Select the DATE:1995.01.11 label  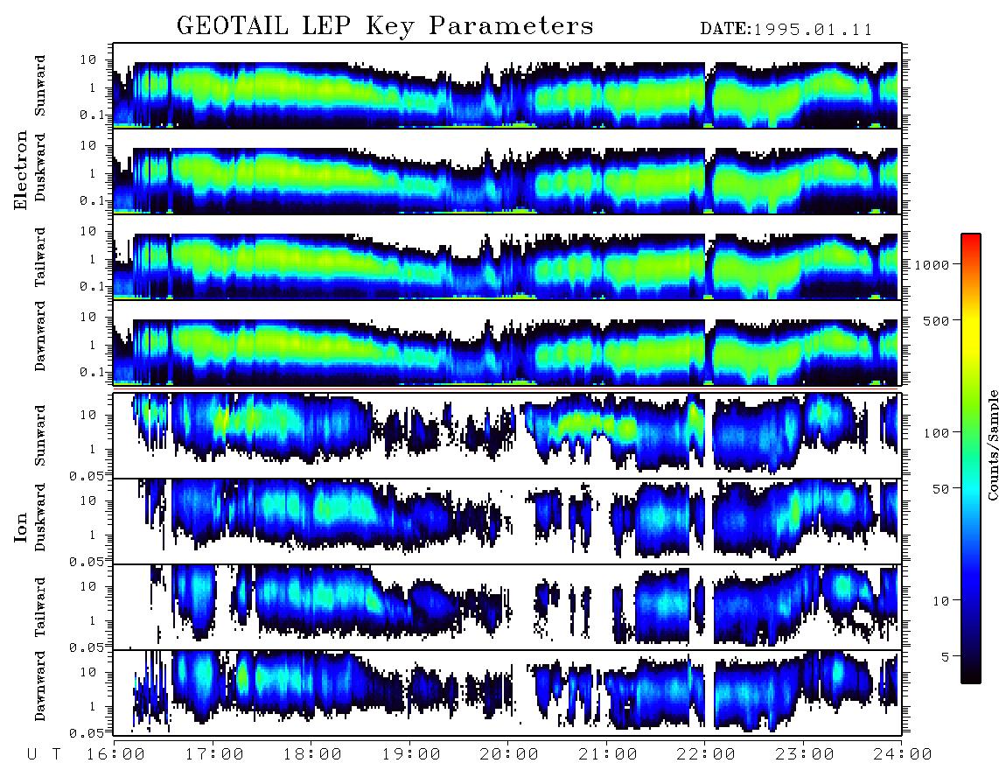pos(786,29)
